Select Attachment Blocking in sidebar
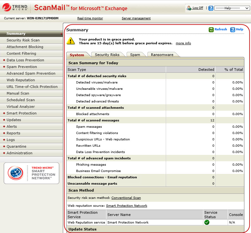251x233 pixels. click(25, 47)
